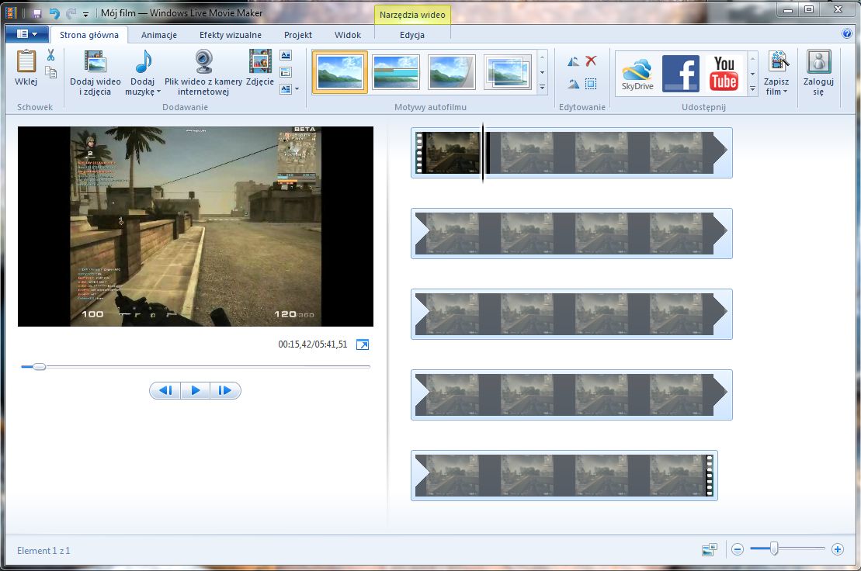Screen dimensions: 861x571
Task: Click the second storyboard clip strip
Action: coord(571,233)
